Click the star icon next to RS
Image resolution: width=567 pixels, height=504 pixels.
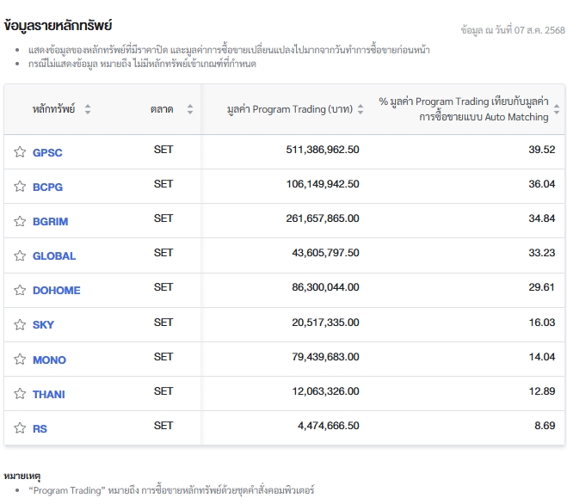point(20,428)
